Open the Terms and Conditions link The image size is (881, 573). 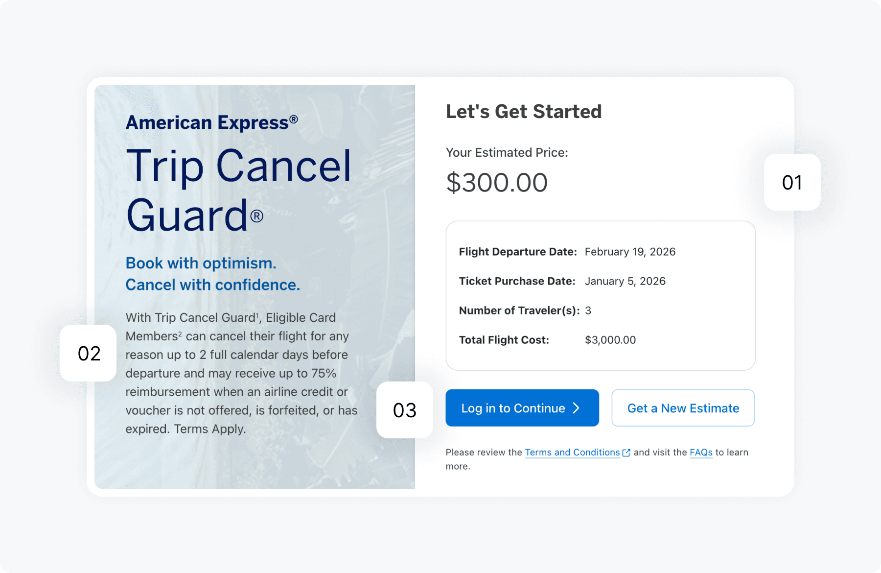point(572,453)
